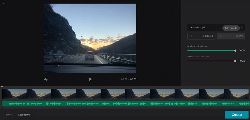Go back using the left arrow

click(3, 4)
